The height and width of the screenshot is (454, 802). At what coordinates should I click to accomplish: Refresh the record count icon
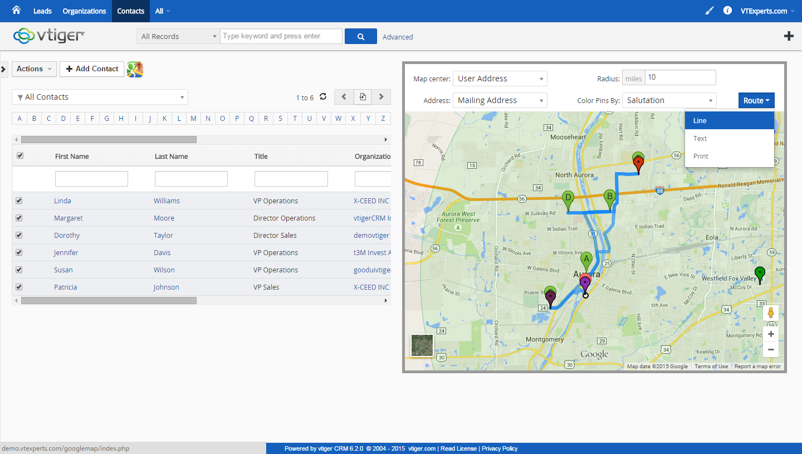click(323, 97)
